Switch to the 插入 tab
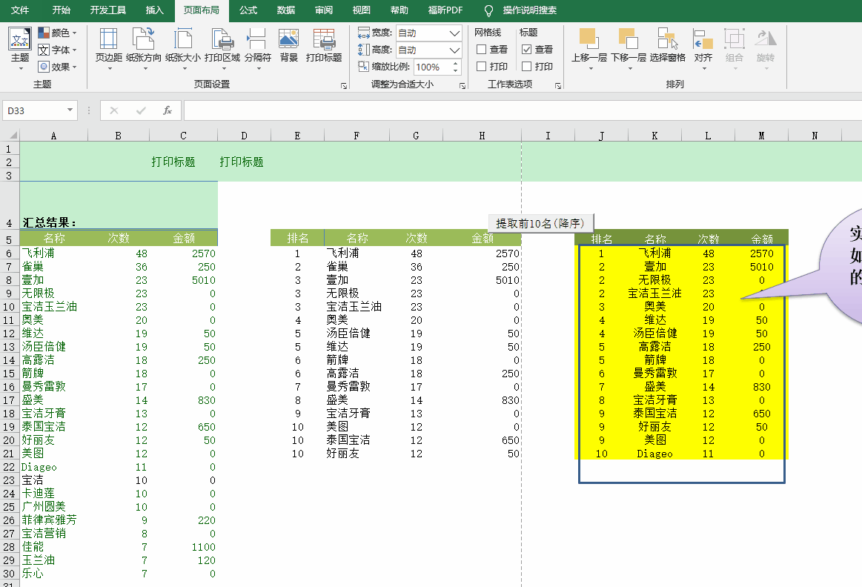This screenshot has height=587, width=862. [154, 10]
